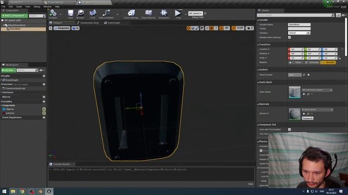Open Browse to asset in Content Browser
This screenshot has width=348, height=195.
click(80, 13)
